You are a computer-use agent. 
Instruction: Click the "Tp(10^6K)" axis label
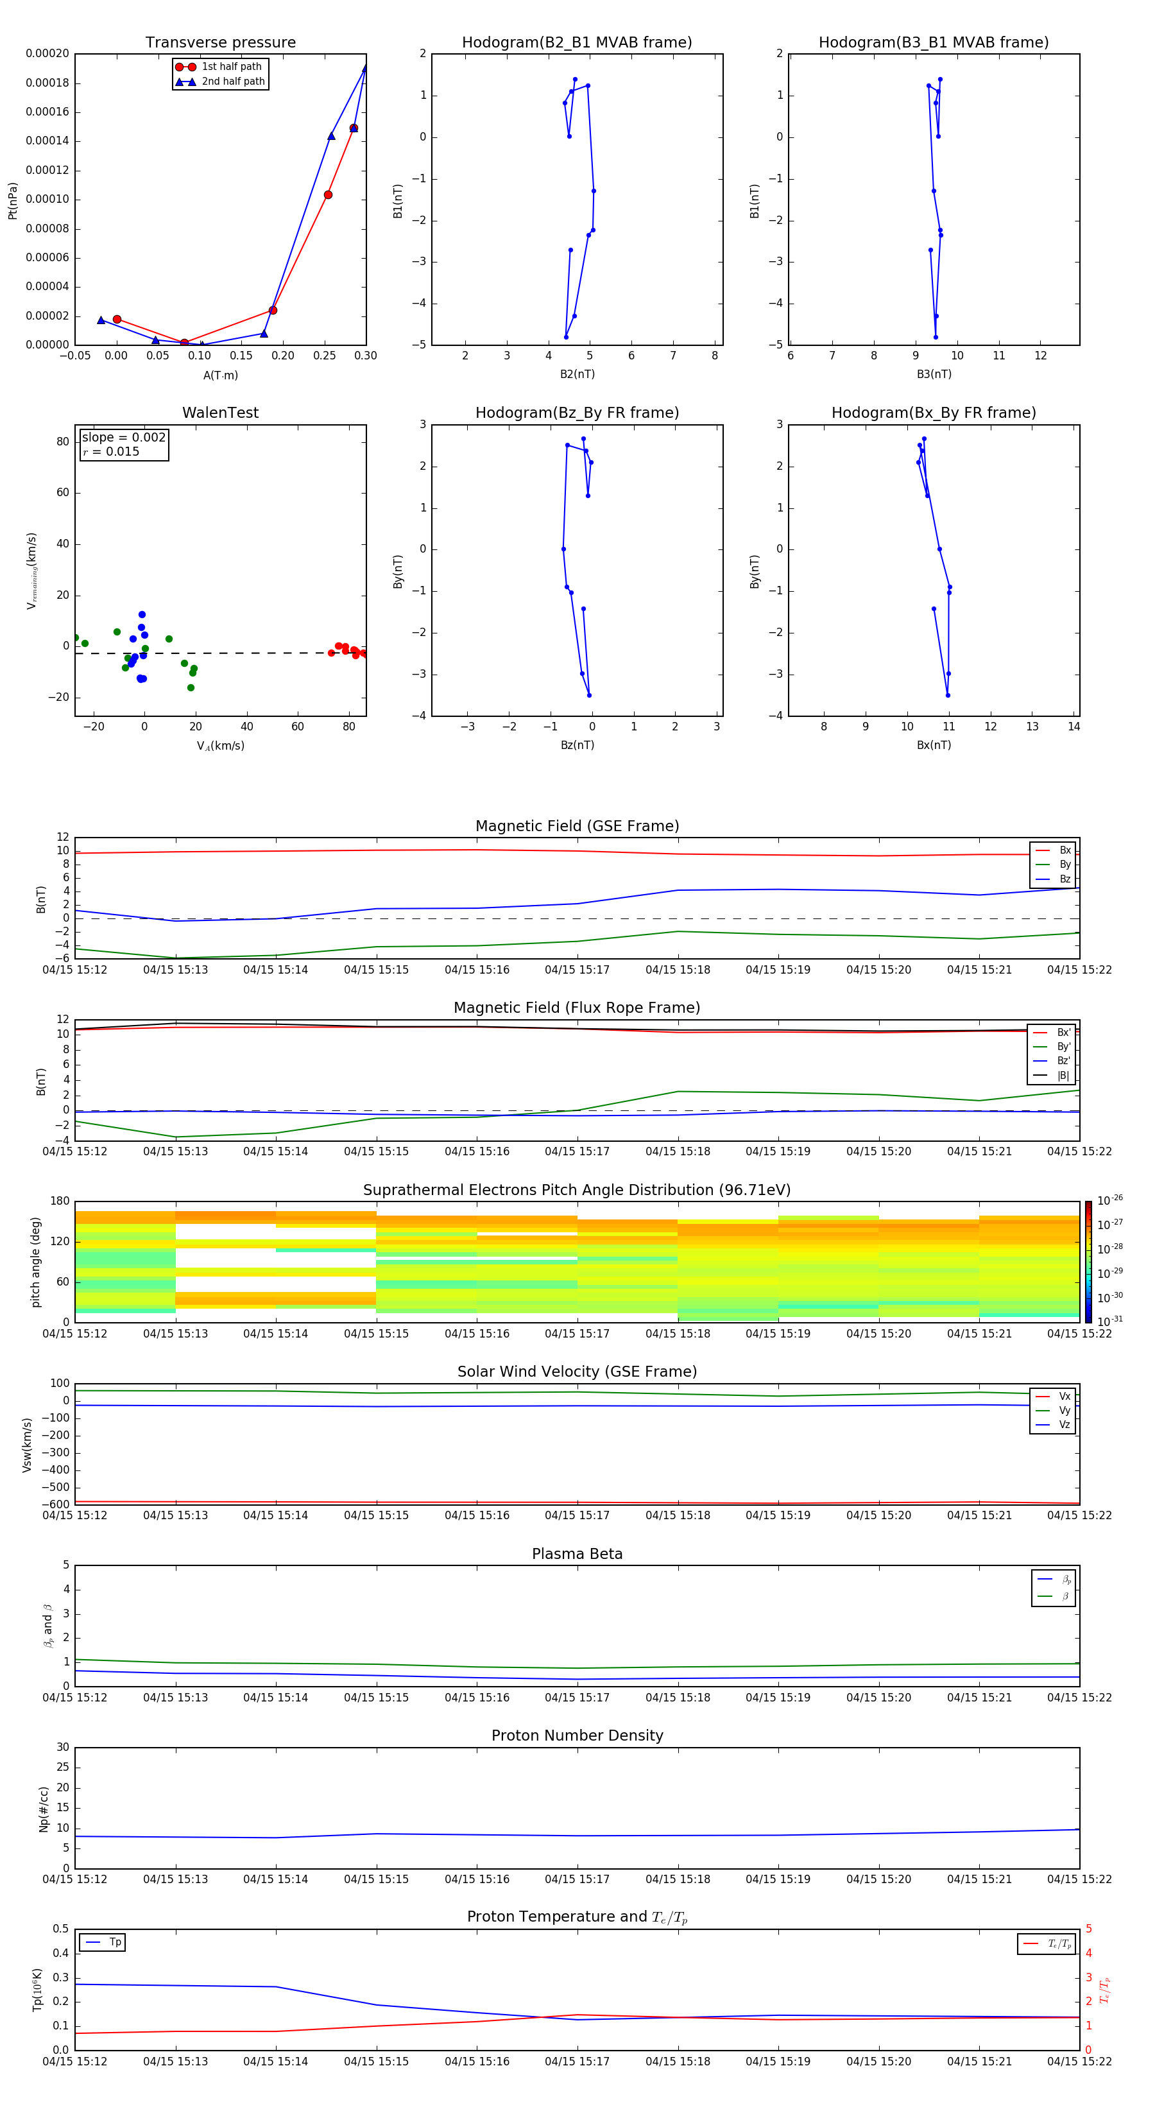(37, 1990)
